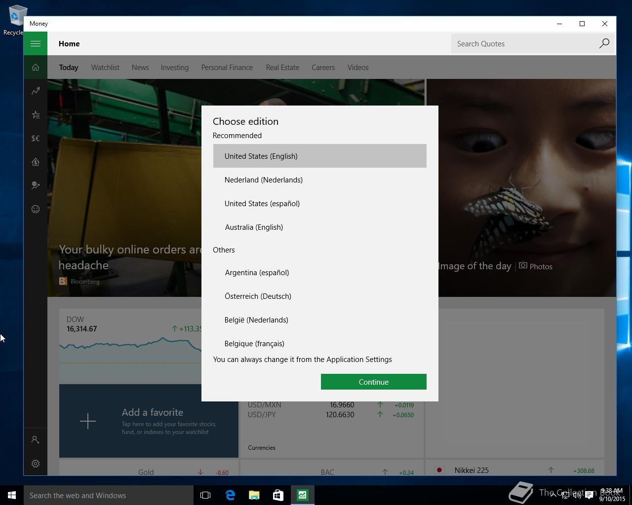Open the Real Estate tab

pyautogui.click(x=282, y=68)
